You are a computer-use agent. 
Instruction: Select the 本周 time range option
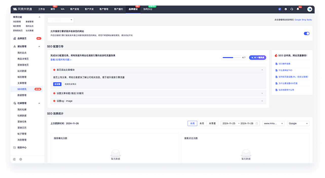pos(192,123)
